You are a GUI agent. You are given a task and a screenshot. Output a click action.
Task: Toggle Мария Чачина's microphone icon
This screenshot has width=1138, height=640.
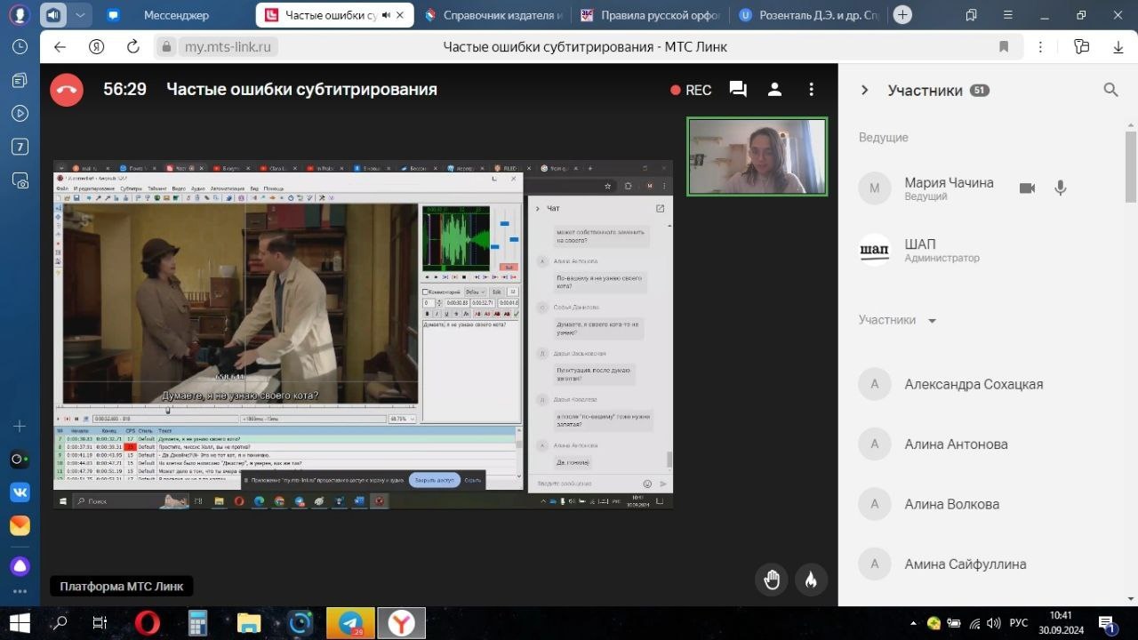(1060, 188)
